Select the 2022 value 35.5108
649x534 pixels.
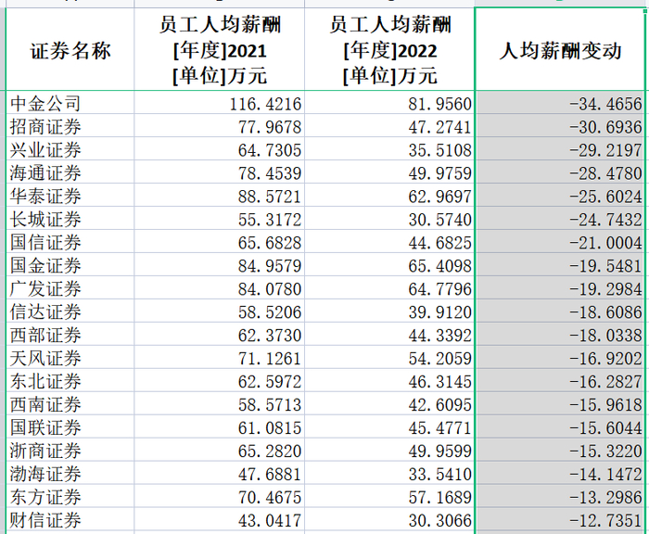click(389, 148)
